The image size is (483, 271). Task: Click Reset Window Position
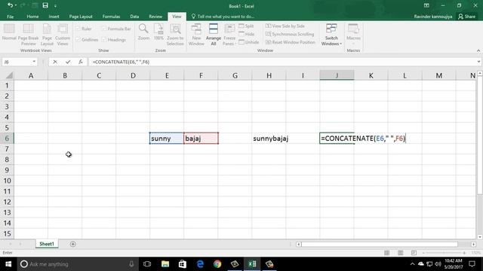[291, 42]
